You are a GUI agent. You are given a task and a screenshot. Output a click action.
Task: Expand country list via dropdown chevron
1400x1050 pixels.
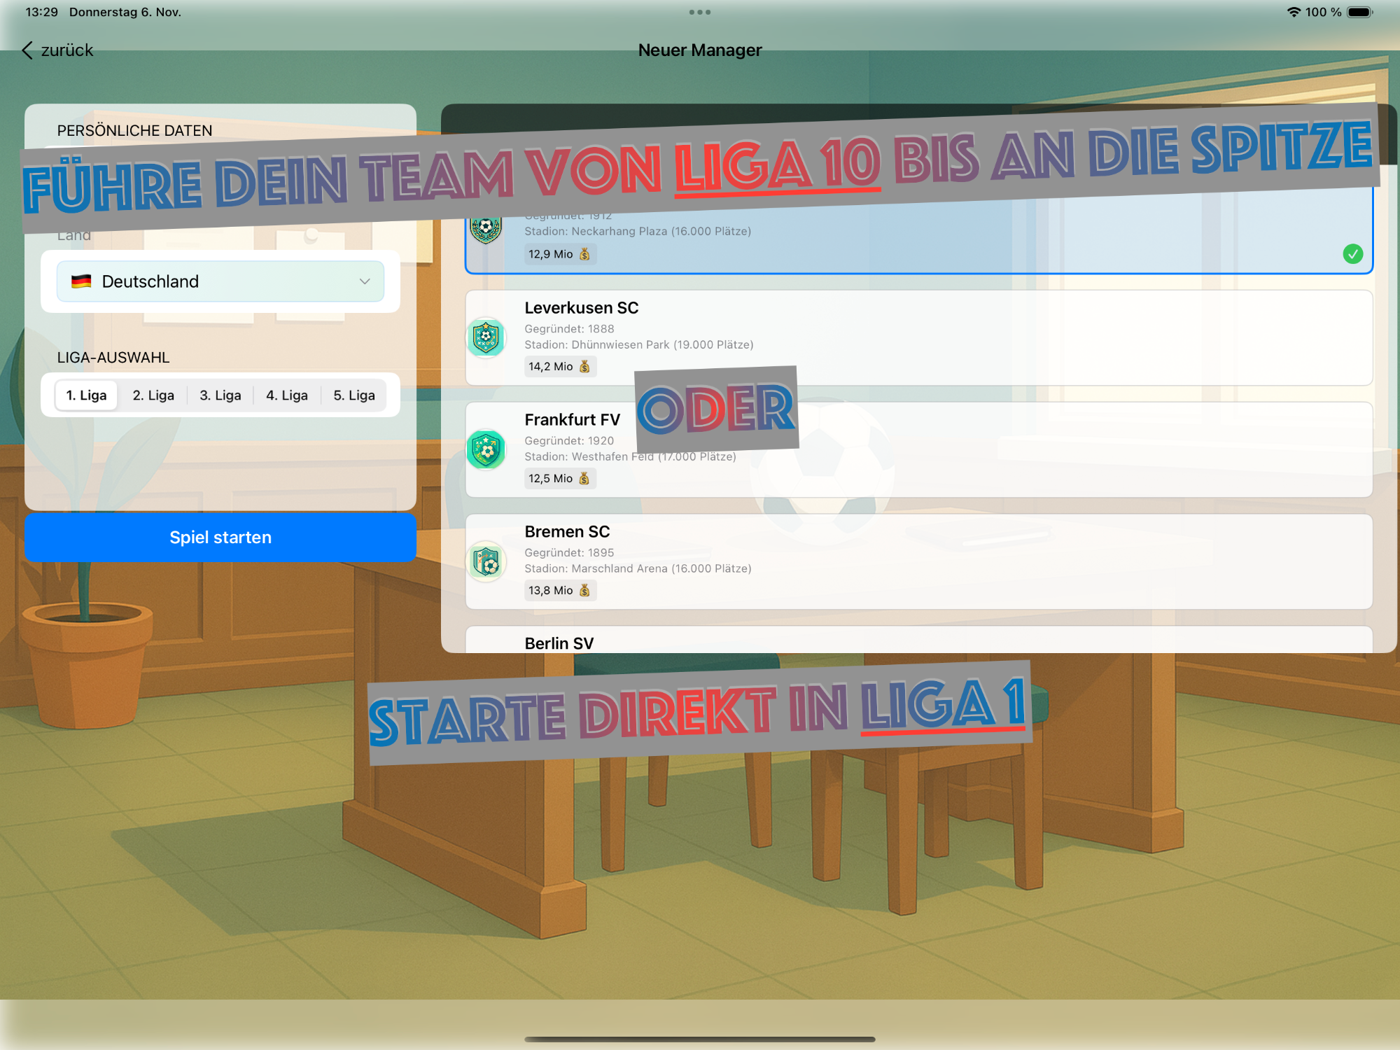tap(365, 281)
